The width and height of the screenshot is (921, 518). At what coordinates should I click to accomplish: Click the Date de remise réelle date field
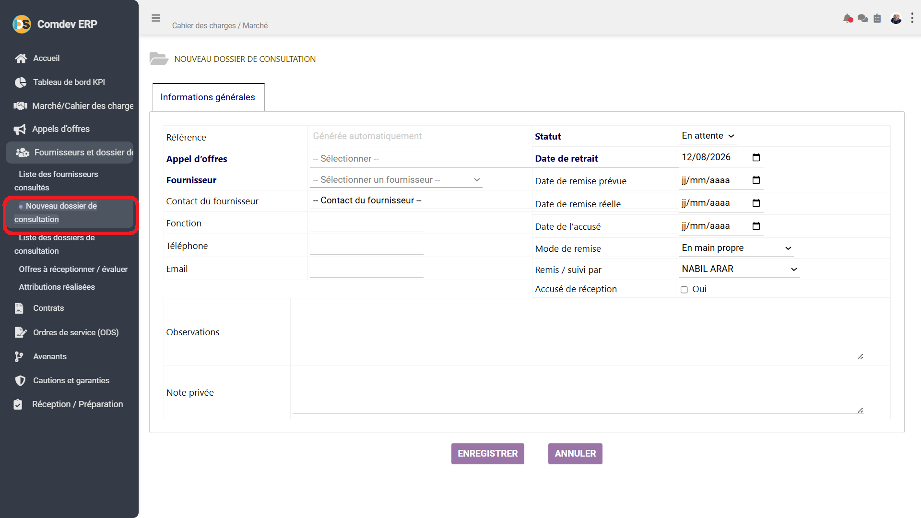tap(721, 203)
